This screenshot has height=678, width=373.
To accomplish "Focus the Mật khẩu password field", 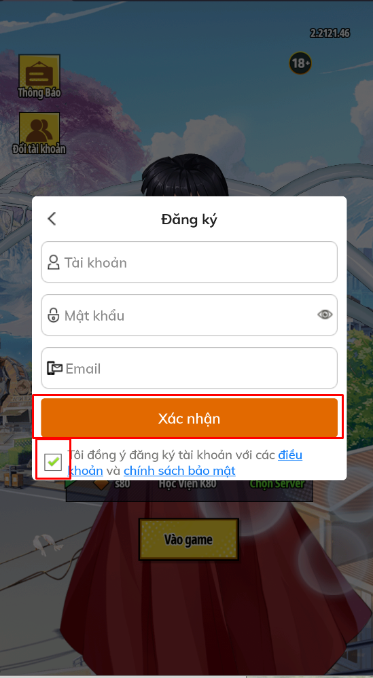I will tap(190, 315).
